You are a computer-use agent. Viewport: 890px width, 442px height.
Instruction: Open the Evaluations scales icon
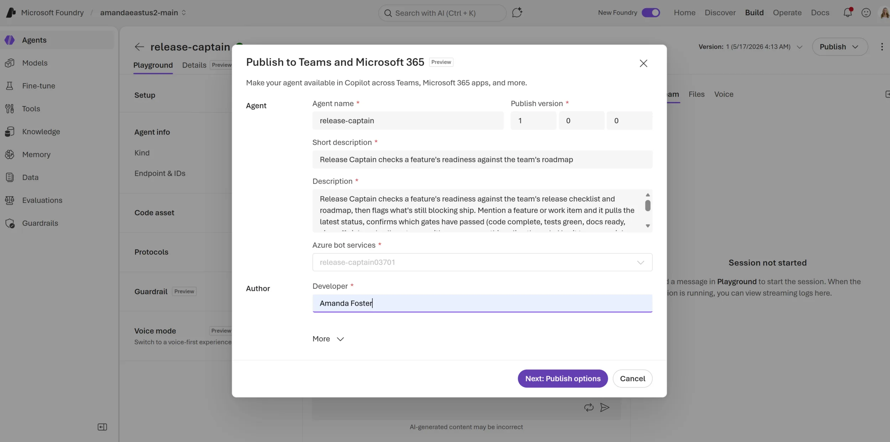pyautogui.click(x=10, y=200)
